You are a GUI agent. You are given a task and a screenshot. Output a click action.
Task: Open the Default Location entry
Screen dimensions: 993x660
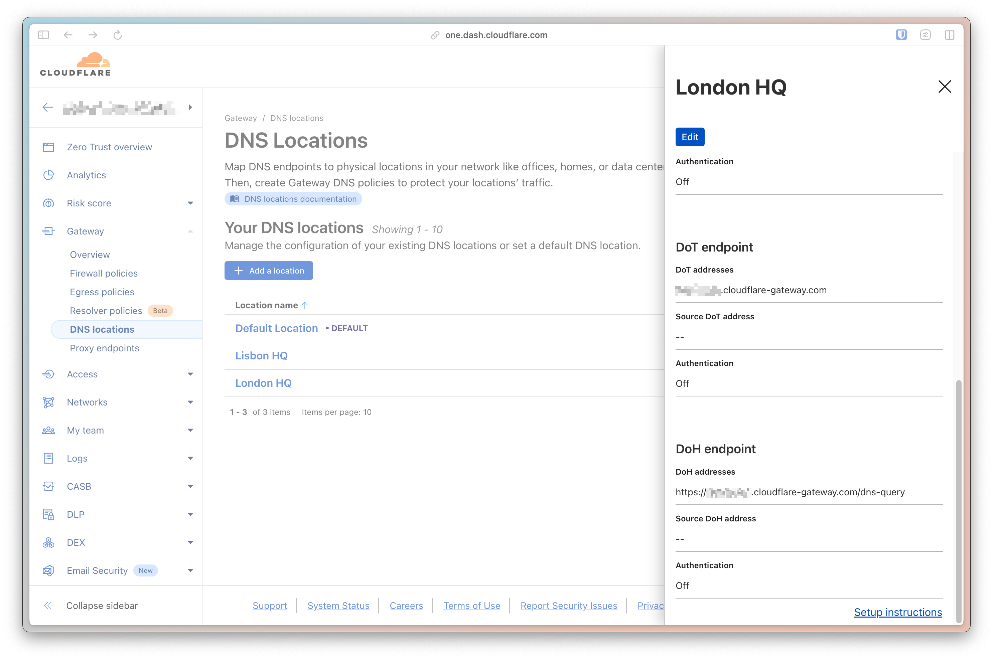coord(276,328)
